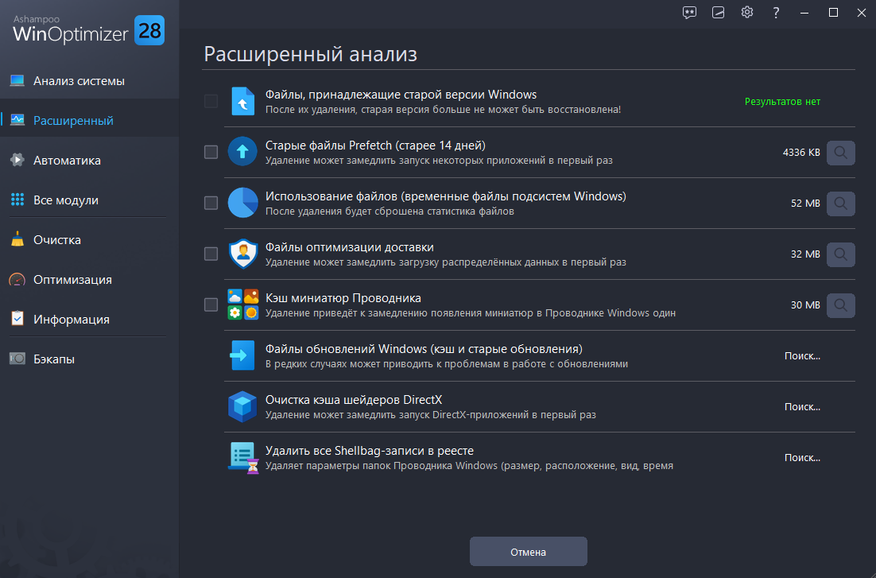Click the monitor icon beside Анализ системы
This screenshot has width=876, height=578.
tap(17, 80)
